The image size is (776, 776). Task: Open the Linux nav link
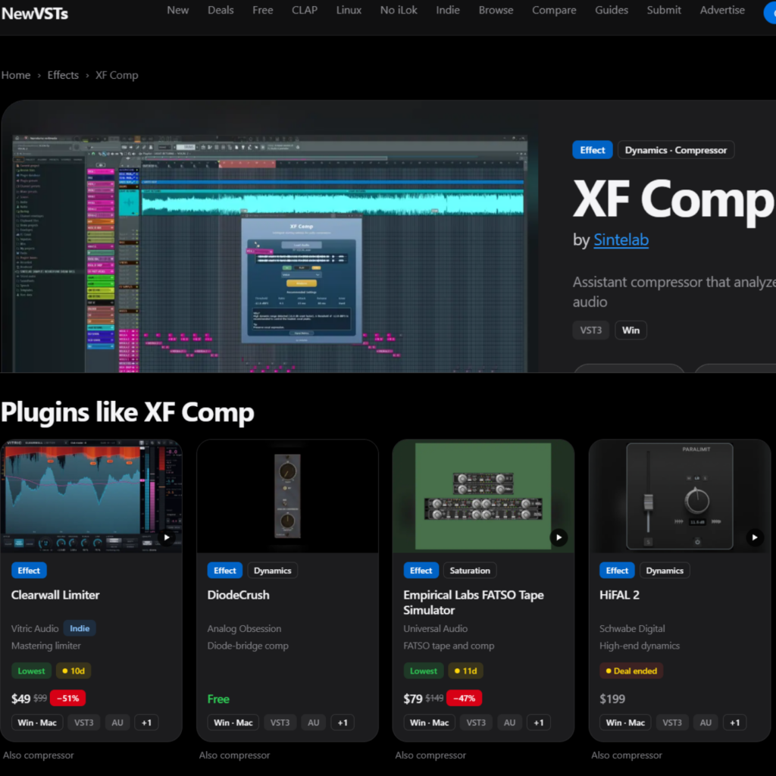tap(349, 10)
